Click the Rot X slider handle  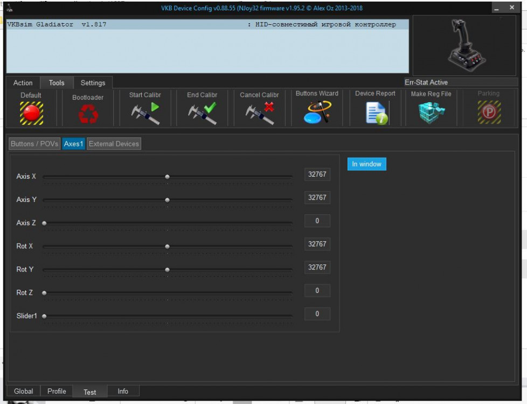pos(167,247)
